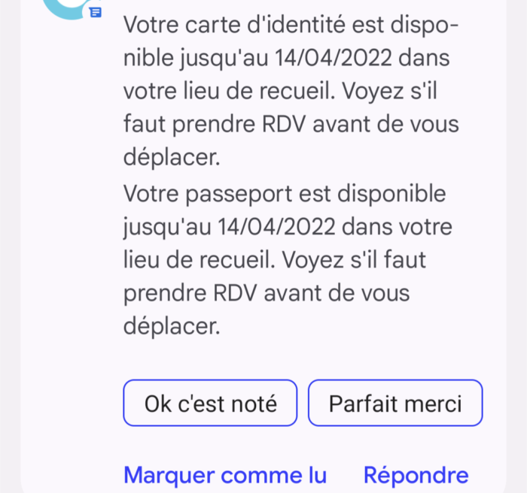Tap "RDV" in the identity card message
Viewport: 527px width, 493px height.
284,124
